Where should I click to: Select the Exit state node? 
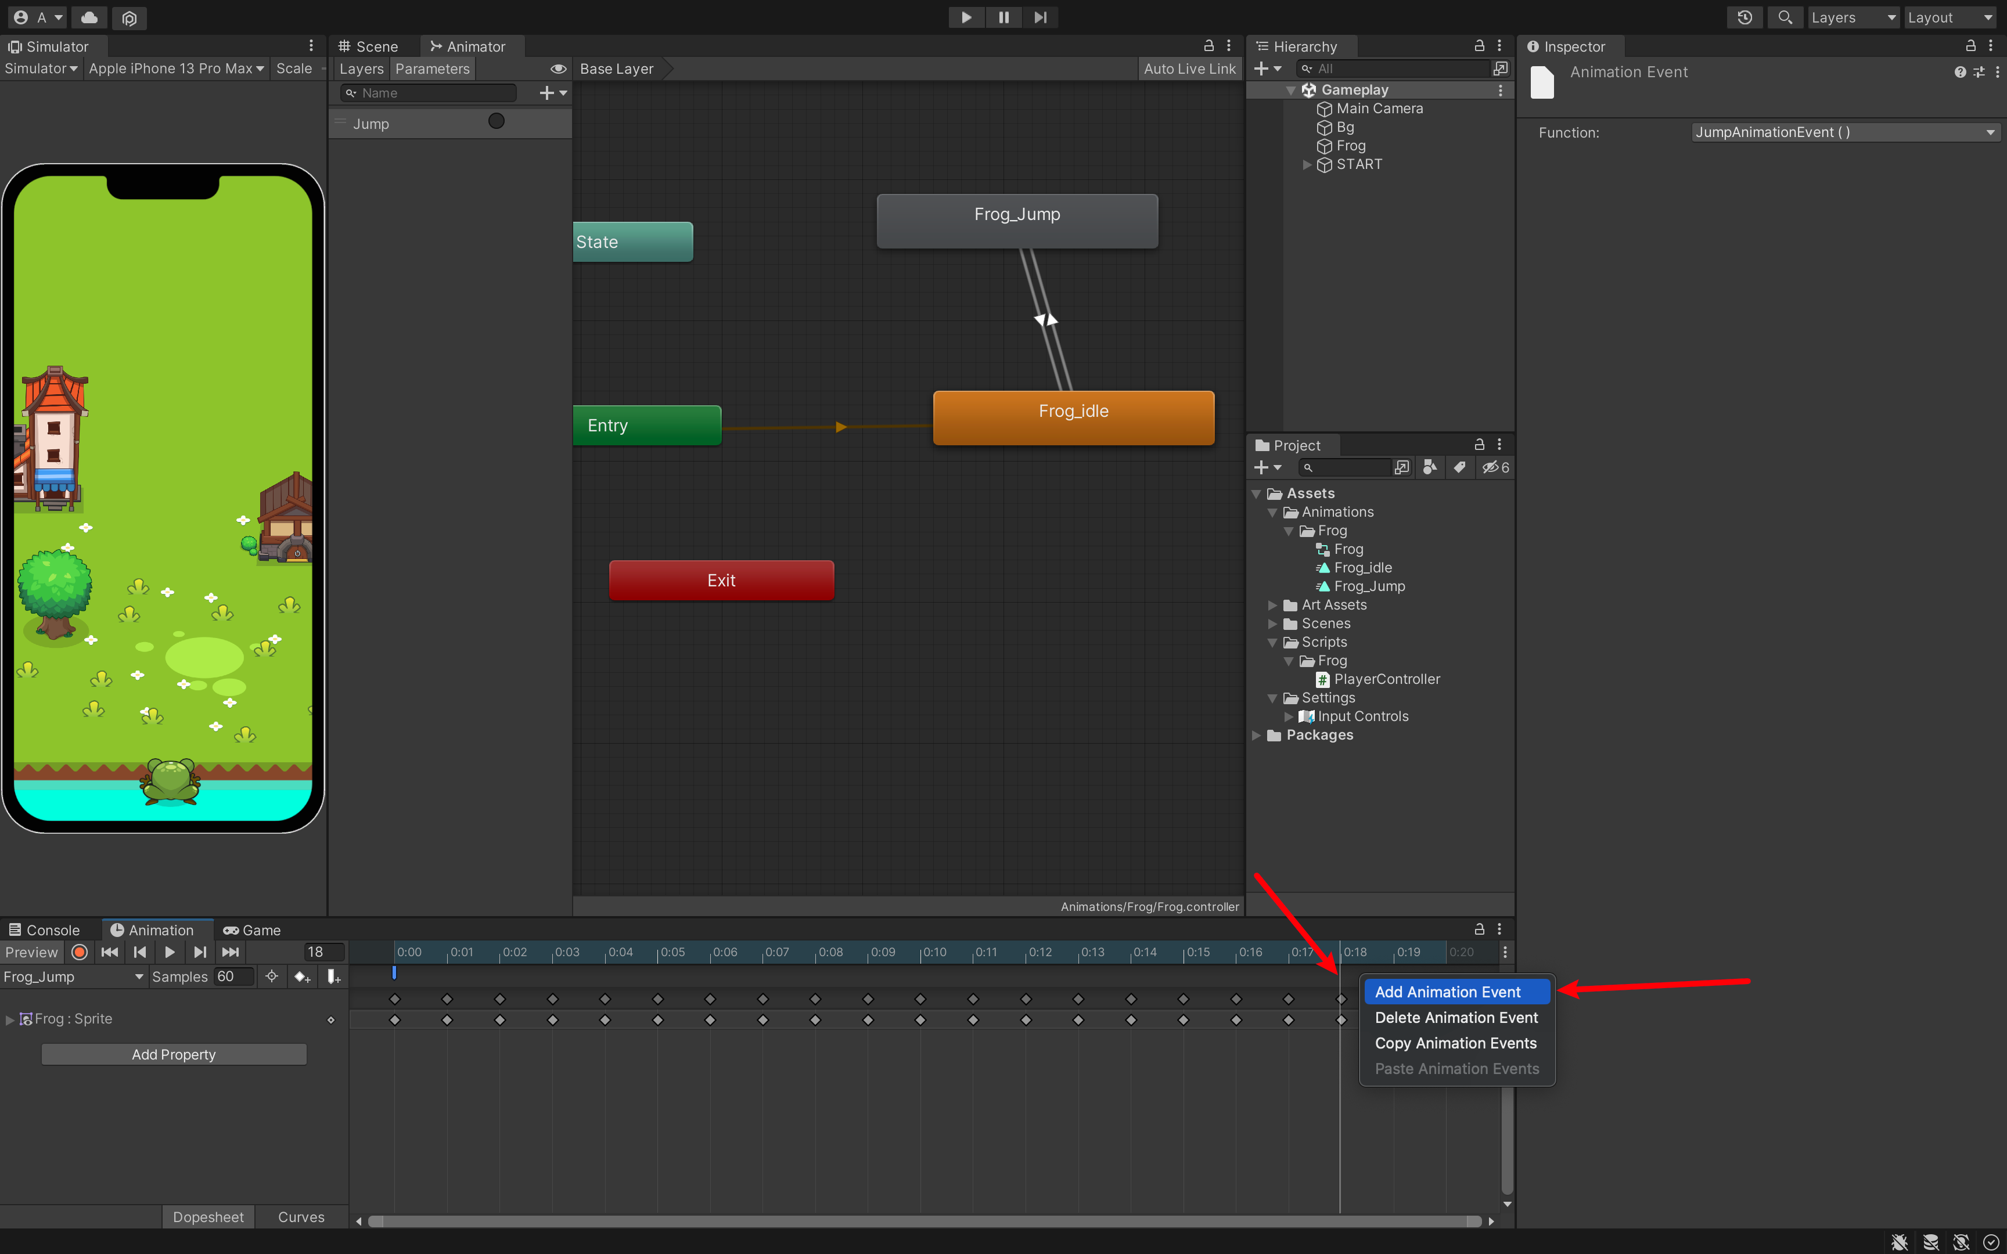(721, 581)
